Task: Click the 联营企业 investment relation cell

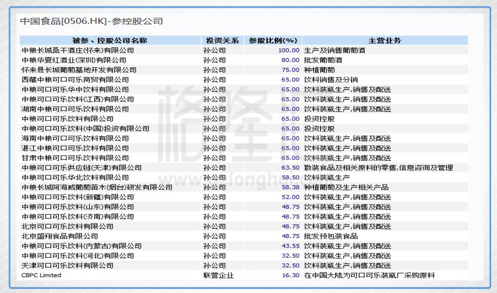Action: [x=218, y=275]
